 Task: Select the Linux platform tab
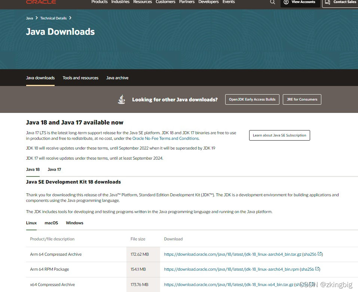(31, 223)
